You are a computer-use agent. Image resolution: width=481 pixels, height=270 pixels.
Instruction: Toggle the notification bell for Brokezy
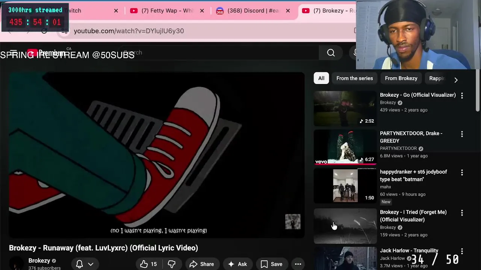[x=79, y=264]
